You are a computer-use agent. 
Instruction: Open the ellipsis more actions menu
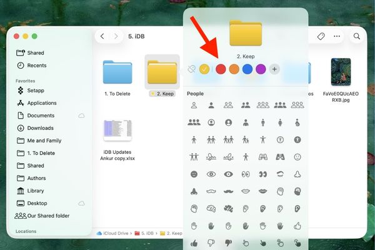pos(337,36)
